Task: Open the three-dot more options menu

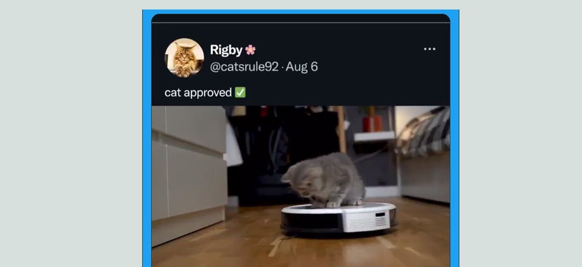Action: 429,49
